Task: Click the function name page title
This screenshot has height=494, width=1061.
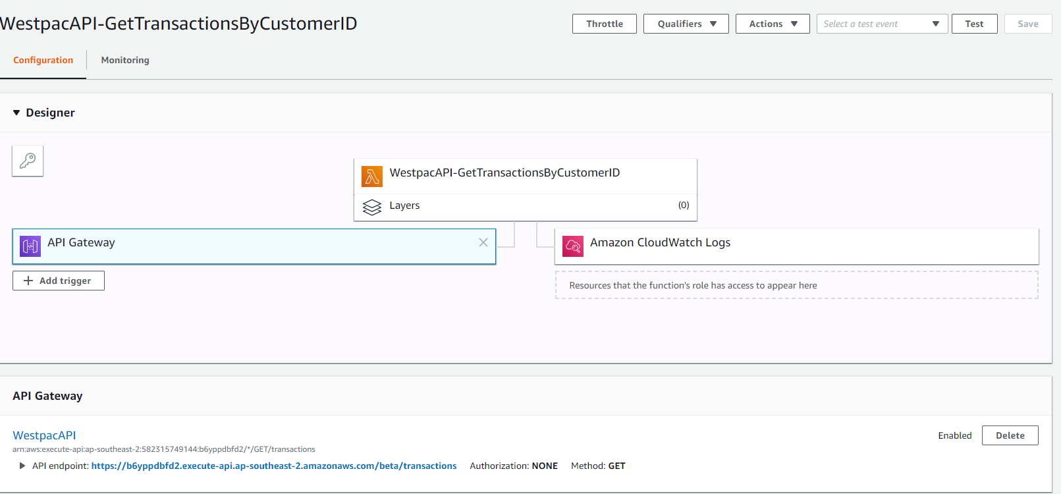Action: [178, 24]
